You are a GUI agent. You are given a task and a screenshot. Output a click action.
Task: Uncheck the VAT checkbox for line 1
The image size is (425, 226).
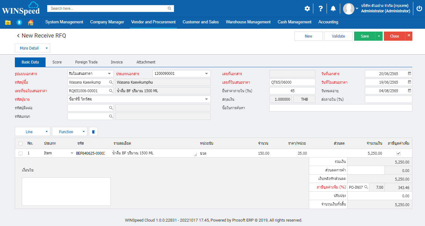398,153
